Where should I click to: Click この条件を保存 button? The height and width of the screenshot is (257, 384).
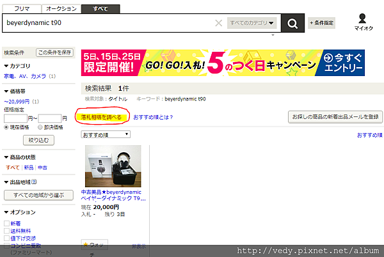point(54,52)
